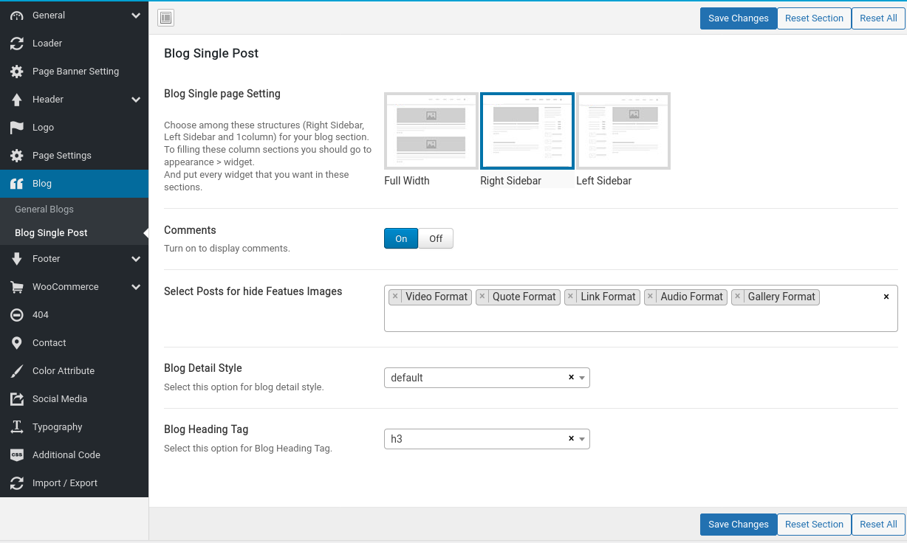Open the Contact settings section
The width and height of the screenshot is (907, 543).
pyautogui.click(x=74, y=343)
